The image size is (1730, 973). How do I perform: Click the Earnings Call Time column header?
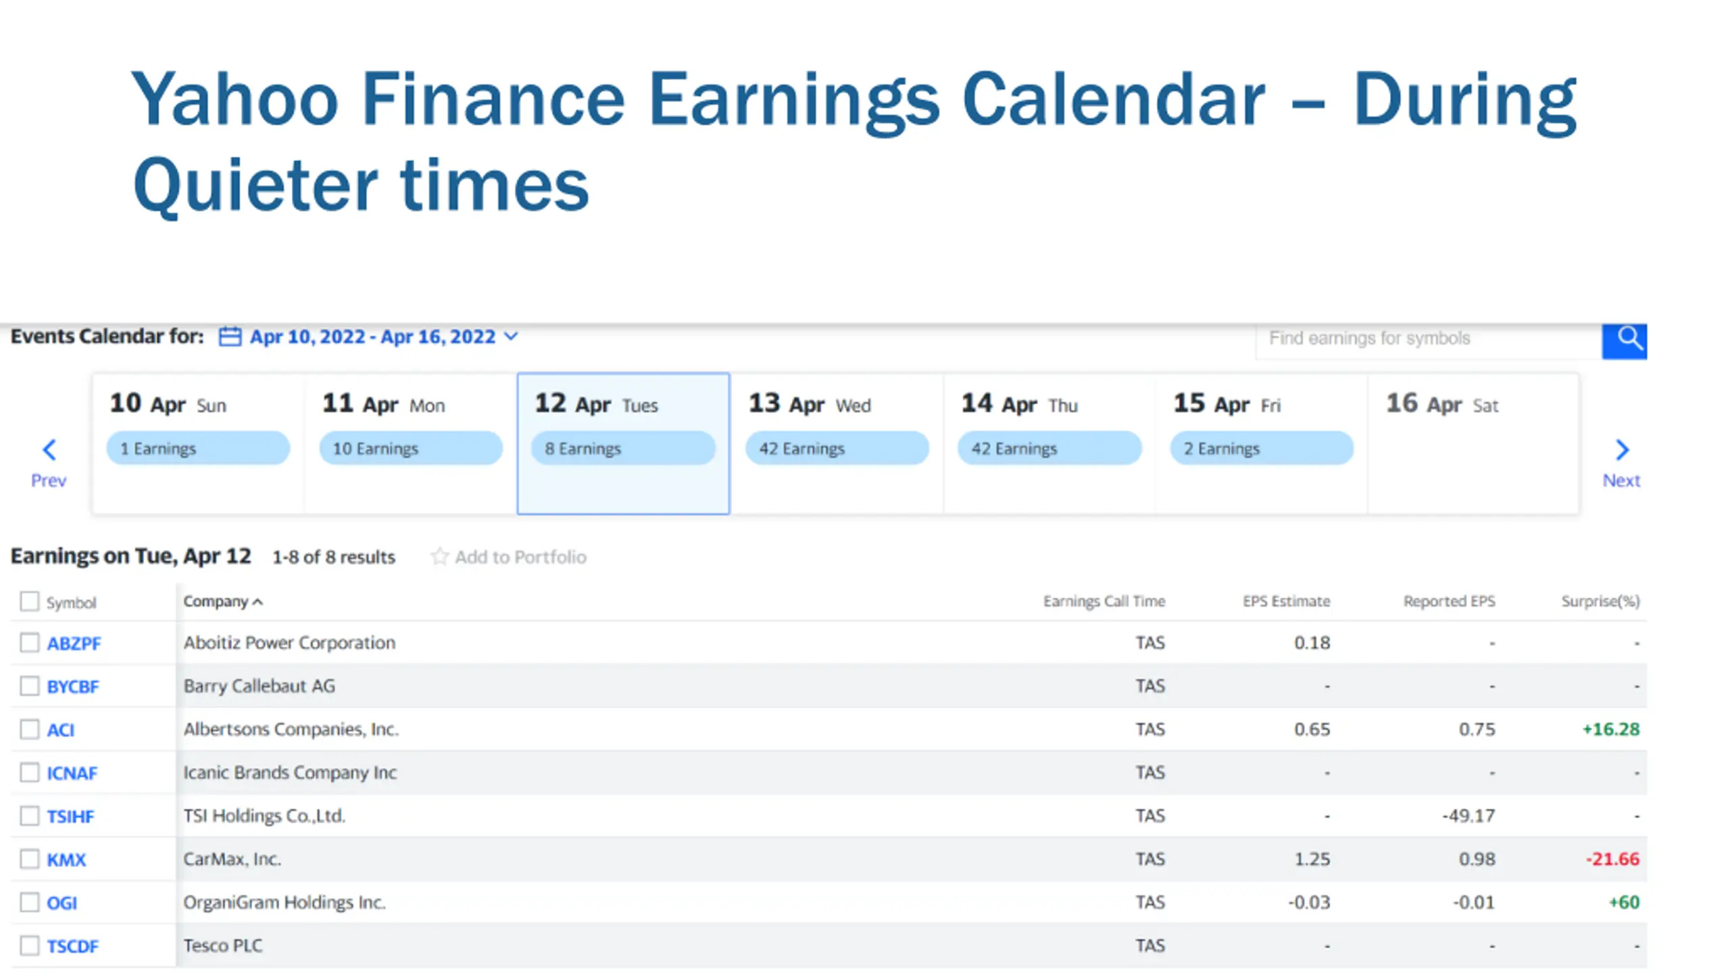[1104, 601]
